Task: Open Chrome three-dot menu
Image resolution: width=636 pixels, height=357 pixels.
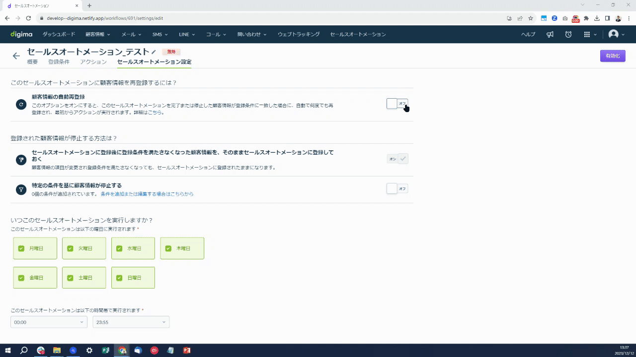Action: click(x=629, y=18)
